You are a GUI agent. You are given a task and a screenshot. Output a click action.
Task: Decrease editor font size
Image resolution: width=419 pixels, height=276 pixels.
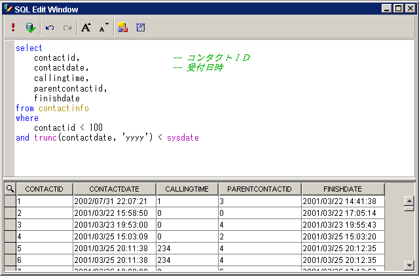[x=103, y=27]
